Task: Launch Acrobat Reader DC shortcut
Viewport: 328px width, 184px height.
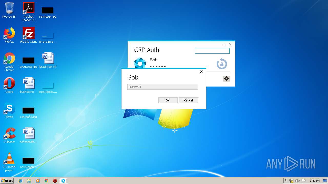Action: tap(28, 12)
